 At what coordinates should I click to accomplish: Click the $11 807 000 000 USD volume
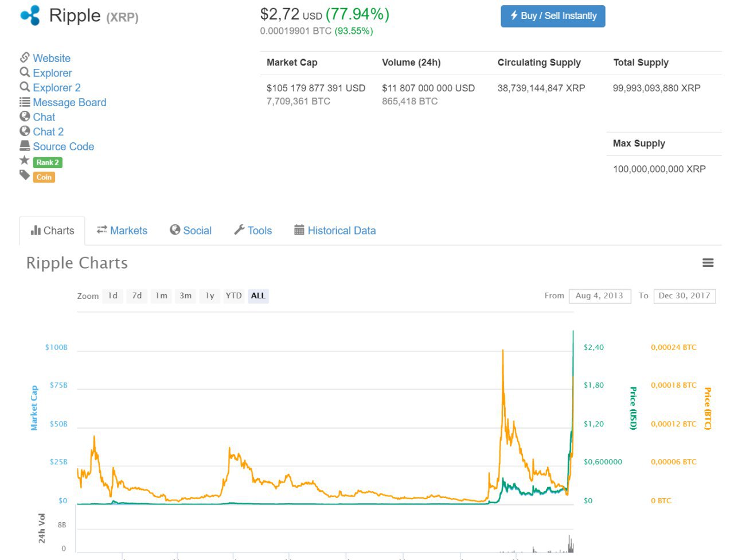click(x=428, y=88)
